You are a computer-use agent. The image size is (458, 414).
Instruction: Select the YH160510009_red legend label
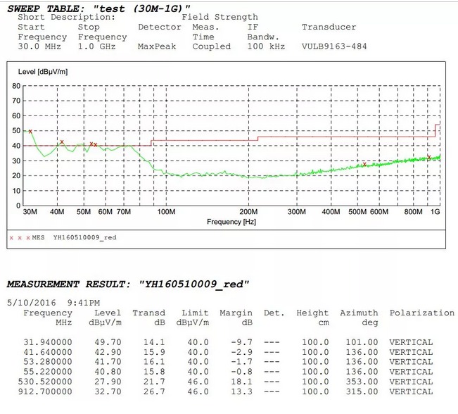tap(84, 238)
